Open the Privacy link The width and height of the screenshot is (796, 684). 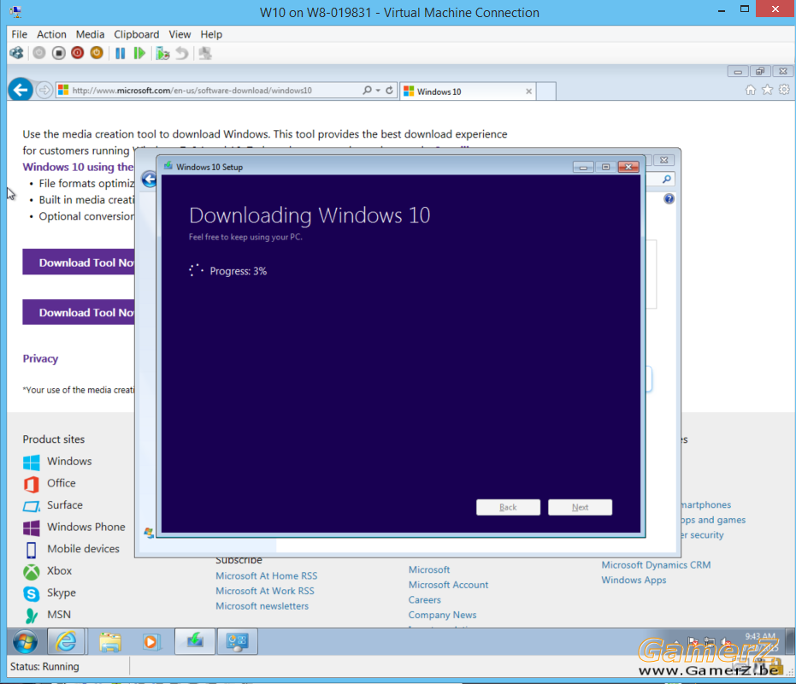(x=41, y=358)
